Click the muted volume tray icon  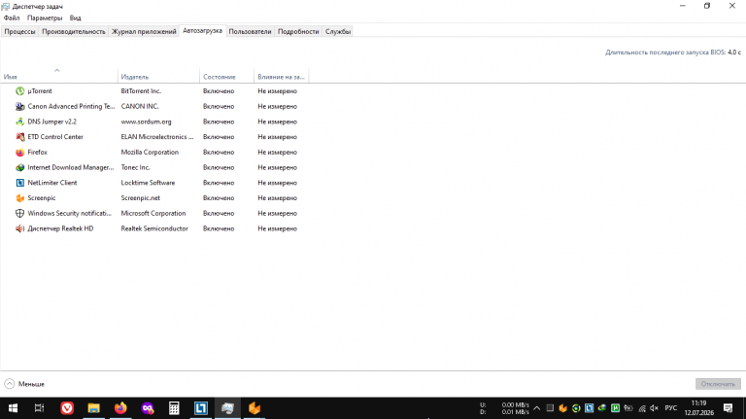(654, 408)
